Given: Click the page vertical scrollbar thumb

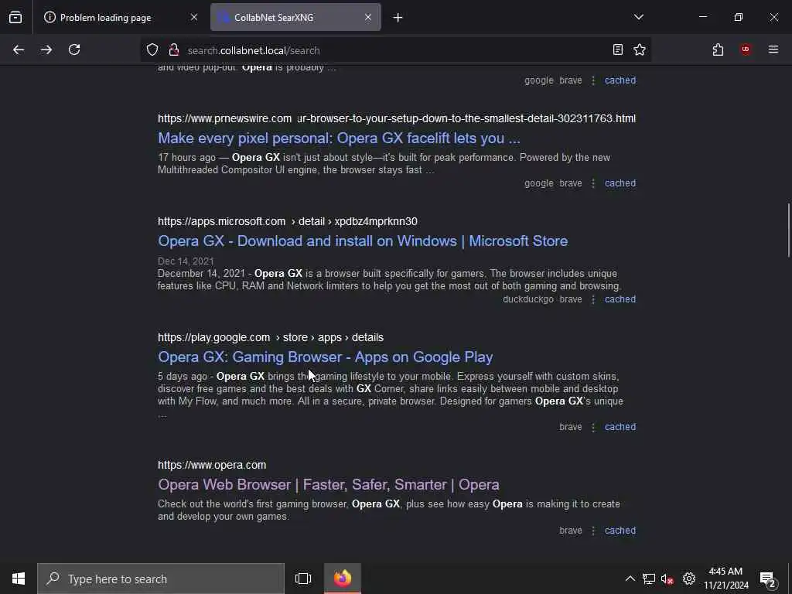Looking at the screenshot, I should [789, 230].
